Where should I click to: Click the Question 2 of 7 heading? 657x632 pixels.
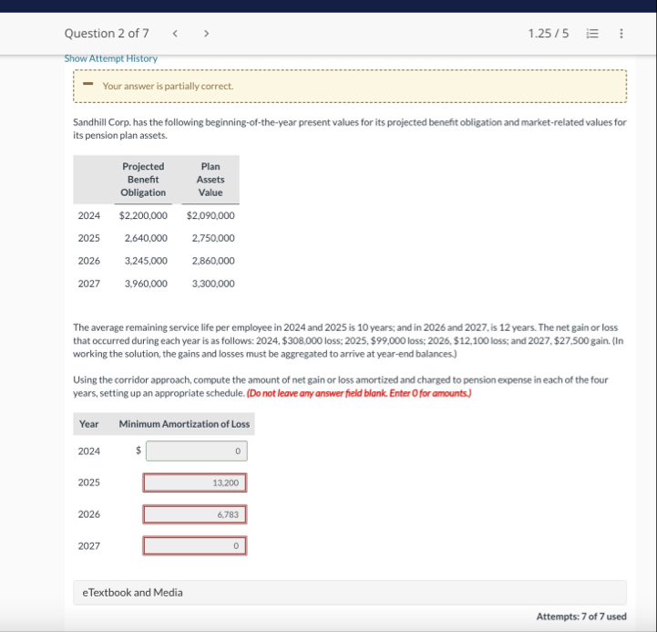[107, 33]
